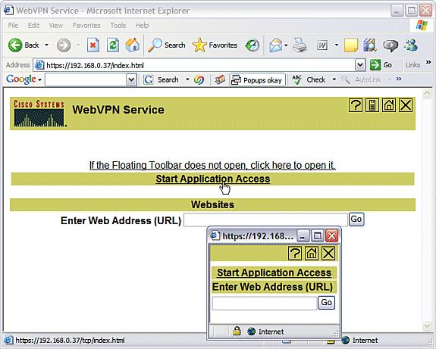The width and height of the screenshot is (436, 349).
Task: Stop page loading with red X icon
Action: (93, 45)
